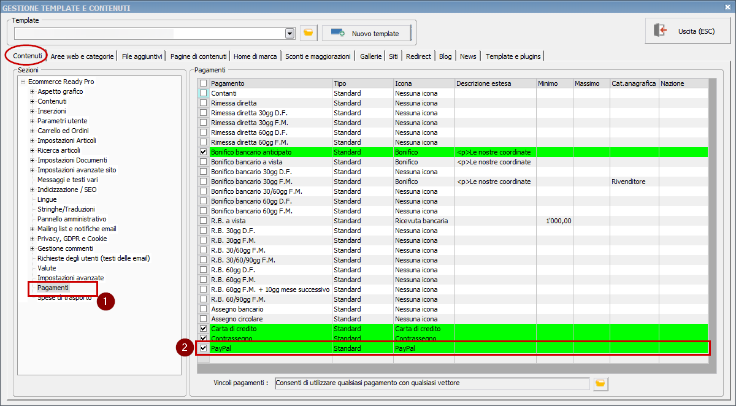Image resolution: width=736 pixels, height=406 pixels.
Task: Expand the Carrello ed Ordini tree node
Action: pyautogui.click(x=33, y=131)
